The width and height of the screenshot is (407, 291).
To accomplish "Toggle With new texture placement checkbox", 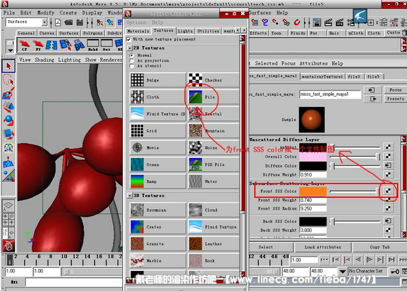I will 129,39.
